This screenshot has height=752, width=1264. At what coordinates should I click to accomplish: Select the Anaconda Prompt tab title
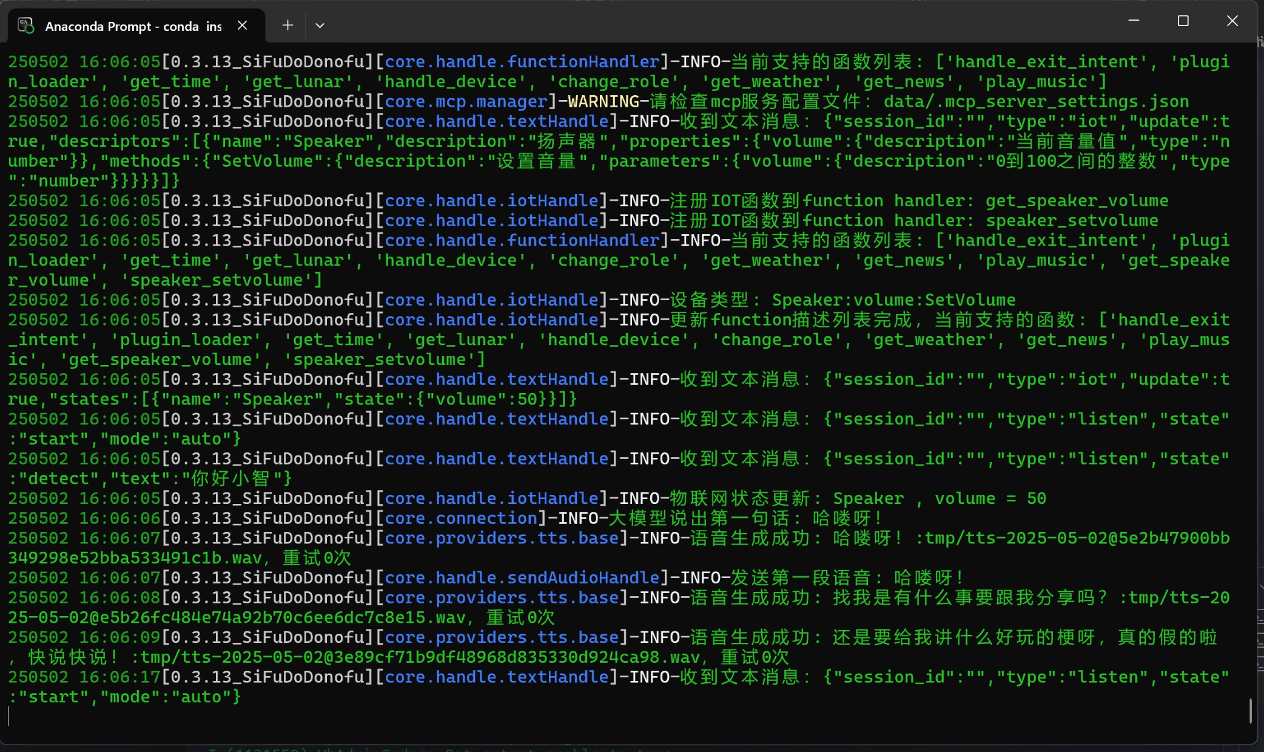pyautogui.click(x=133, y=26)
